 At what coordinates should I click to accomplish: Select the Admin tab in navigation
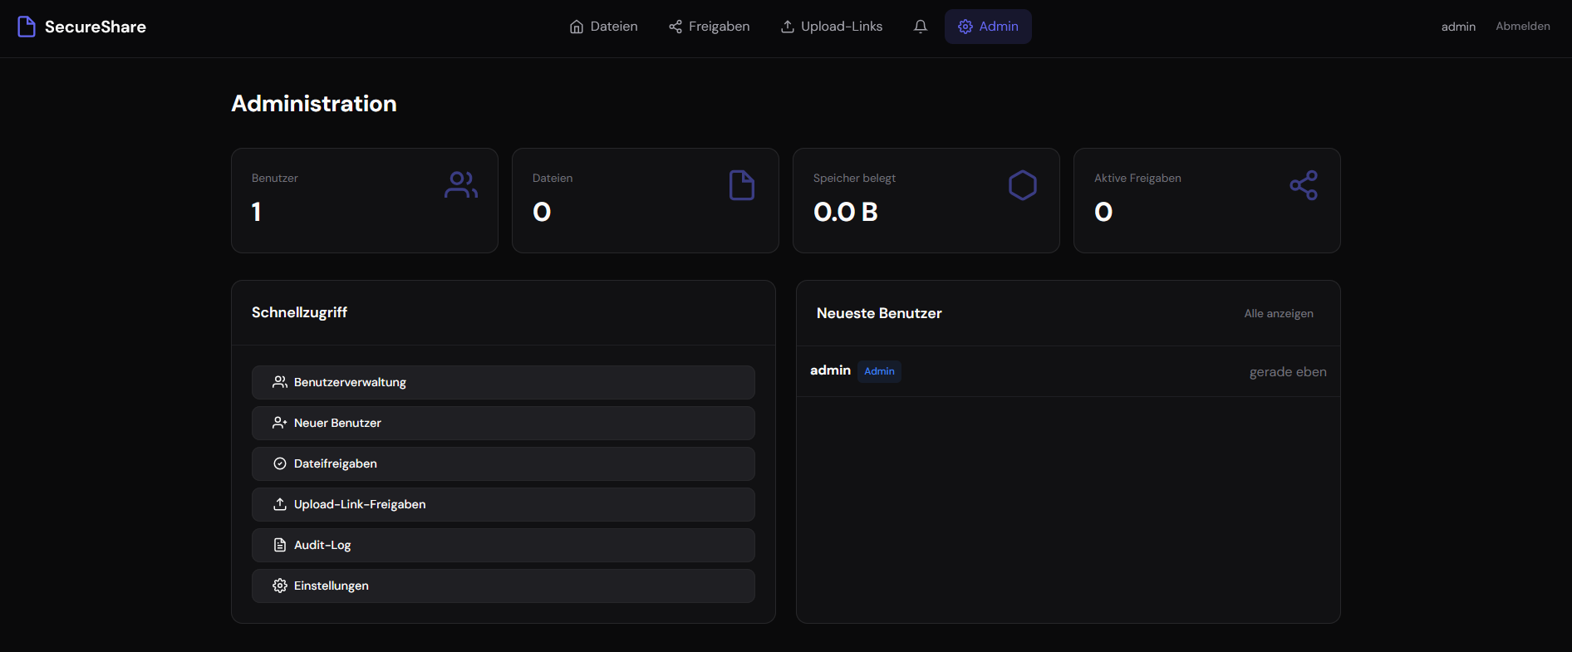pos(988,27)
